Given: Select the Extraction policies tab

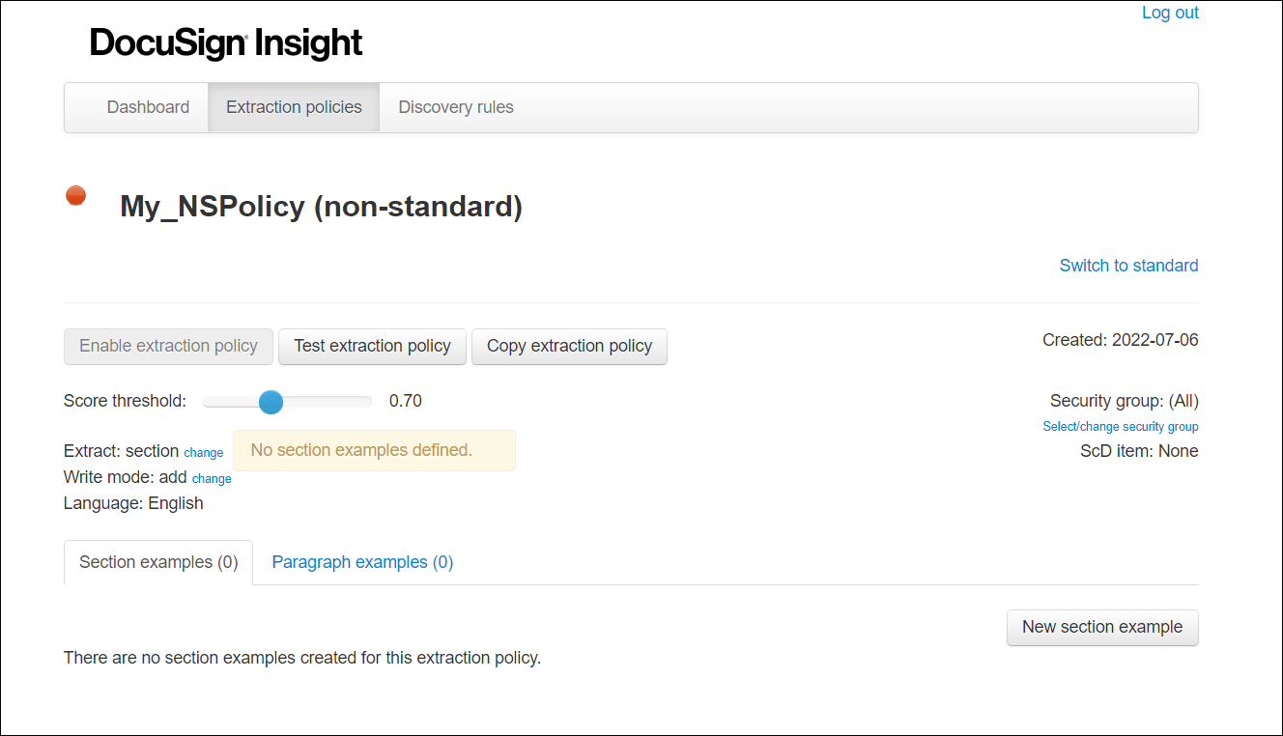Looking at the screenshot, I should (x=293, y=106).
